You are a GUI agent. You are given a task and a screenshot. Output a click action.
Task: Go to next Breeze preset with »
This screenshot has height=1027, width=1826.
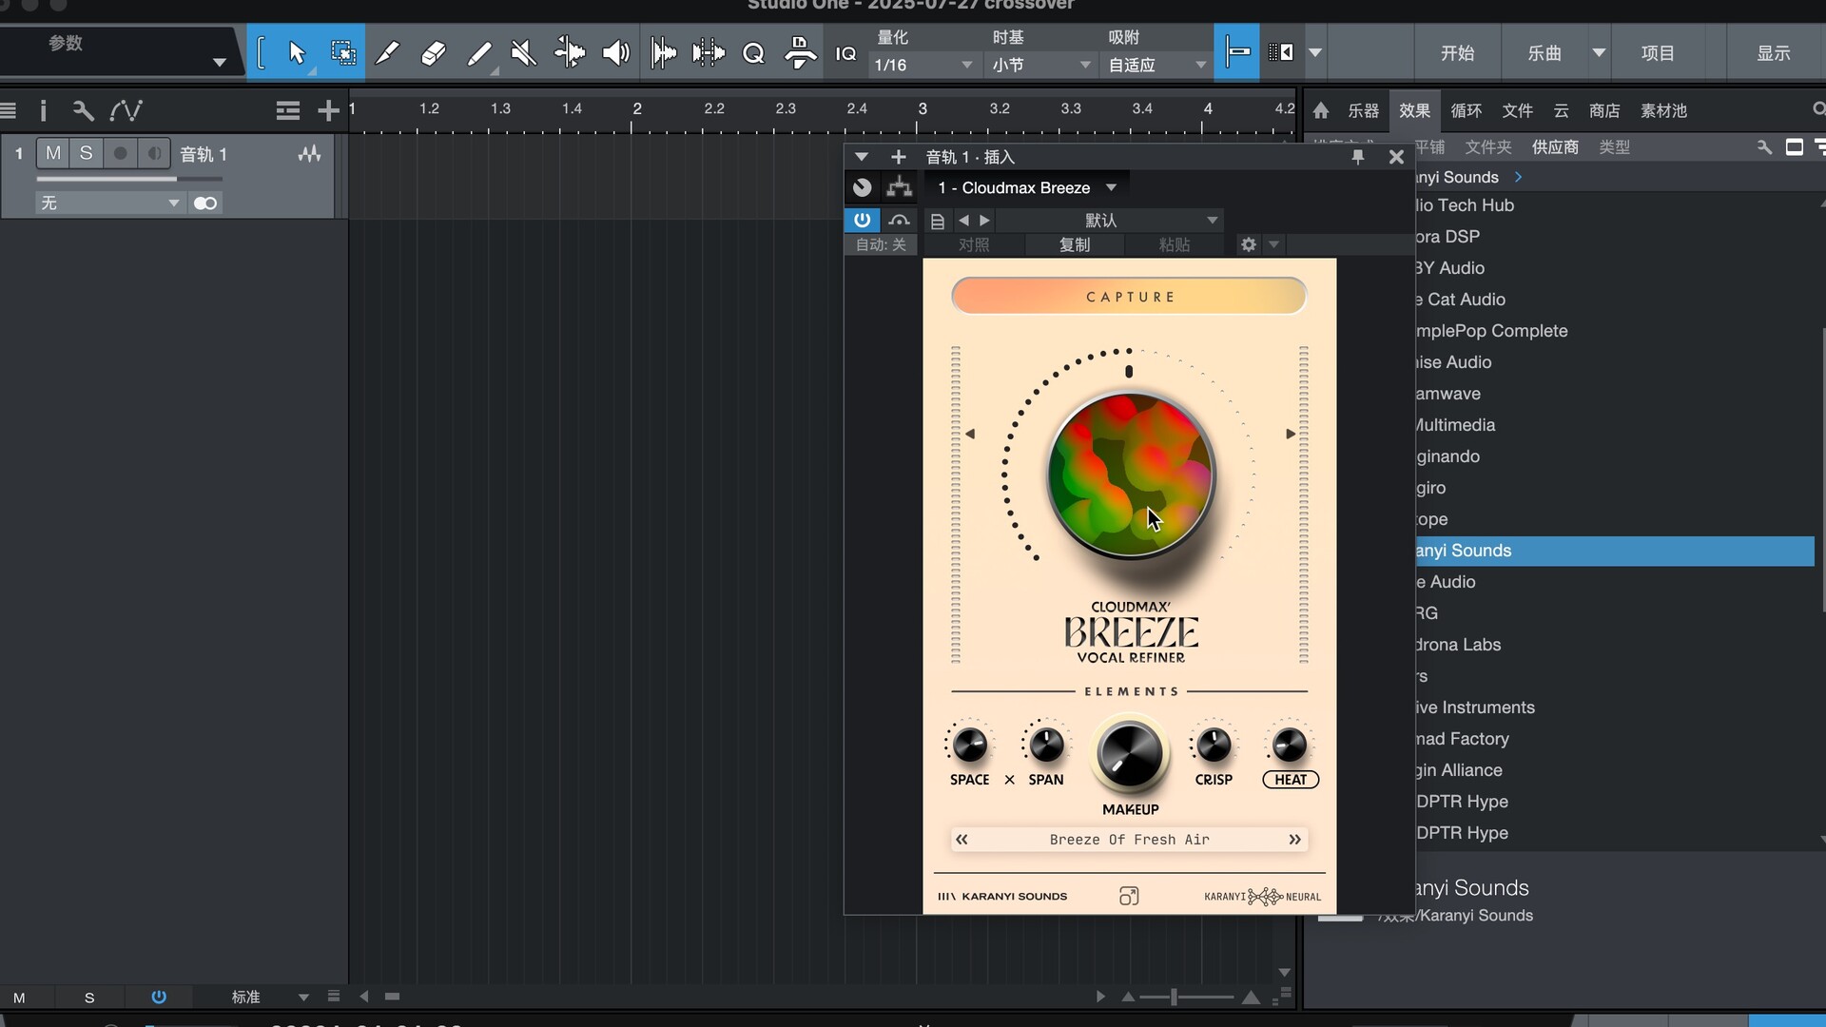click(x=1294, y=840)
